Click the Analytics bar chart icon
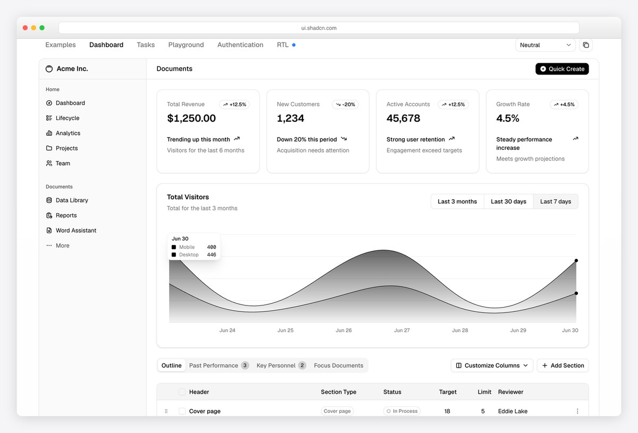This screenshot has width=638, height=433. click(x=49, y=133)
